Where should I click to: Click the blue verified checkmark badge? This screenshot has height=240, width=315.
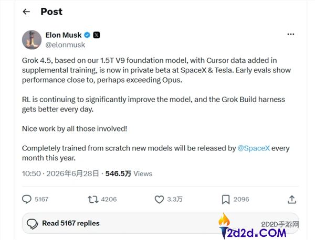(x=87, y=35)
